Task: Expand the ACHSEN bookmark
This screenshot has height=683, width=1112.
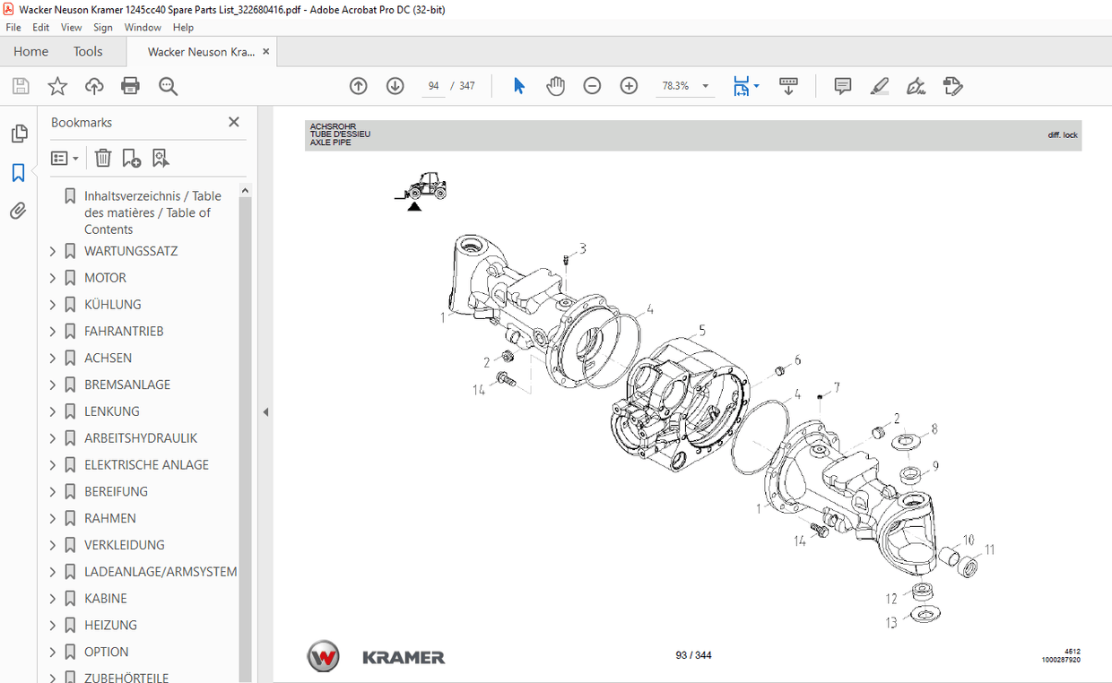Action: pyautogui.click(x=54, y=358)
